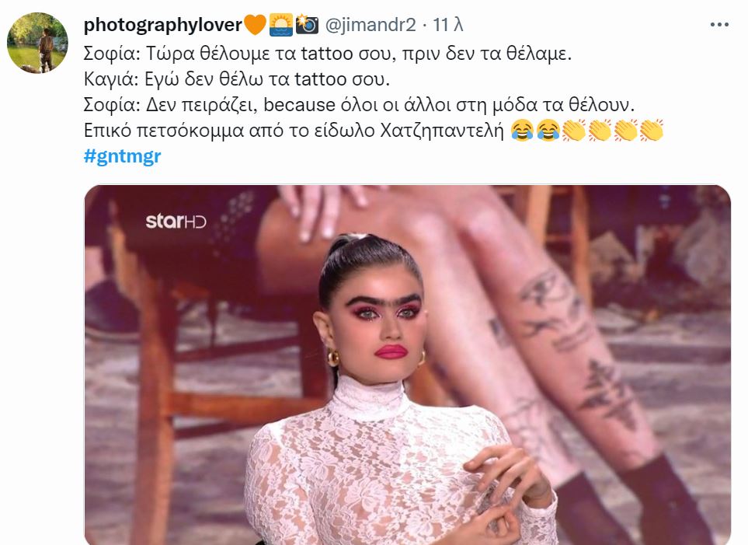Click the line Καγιά: Εγώ δεν θέλω
This screenshot has height=545, width=748.
coord(237,79)
